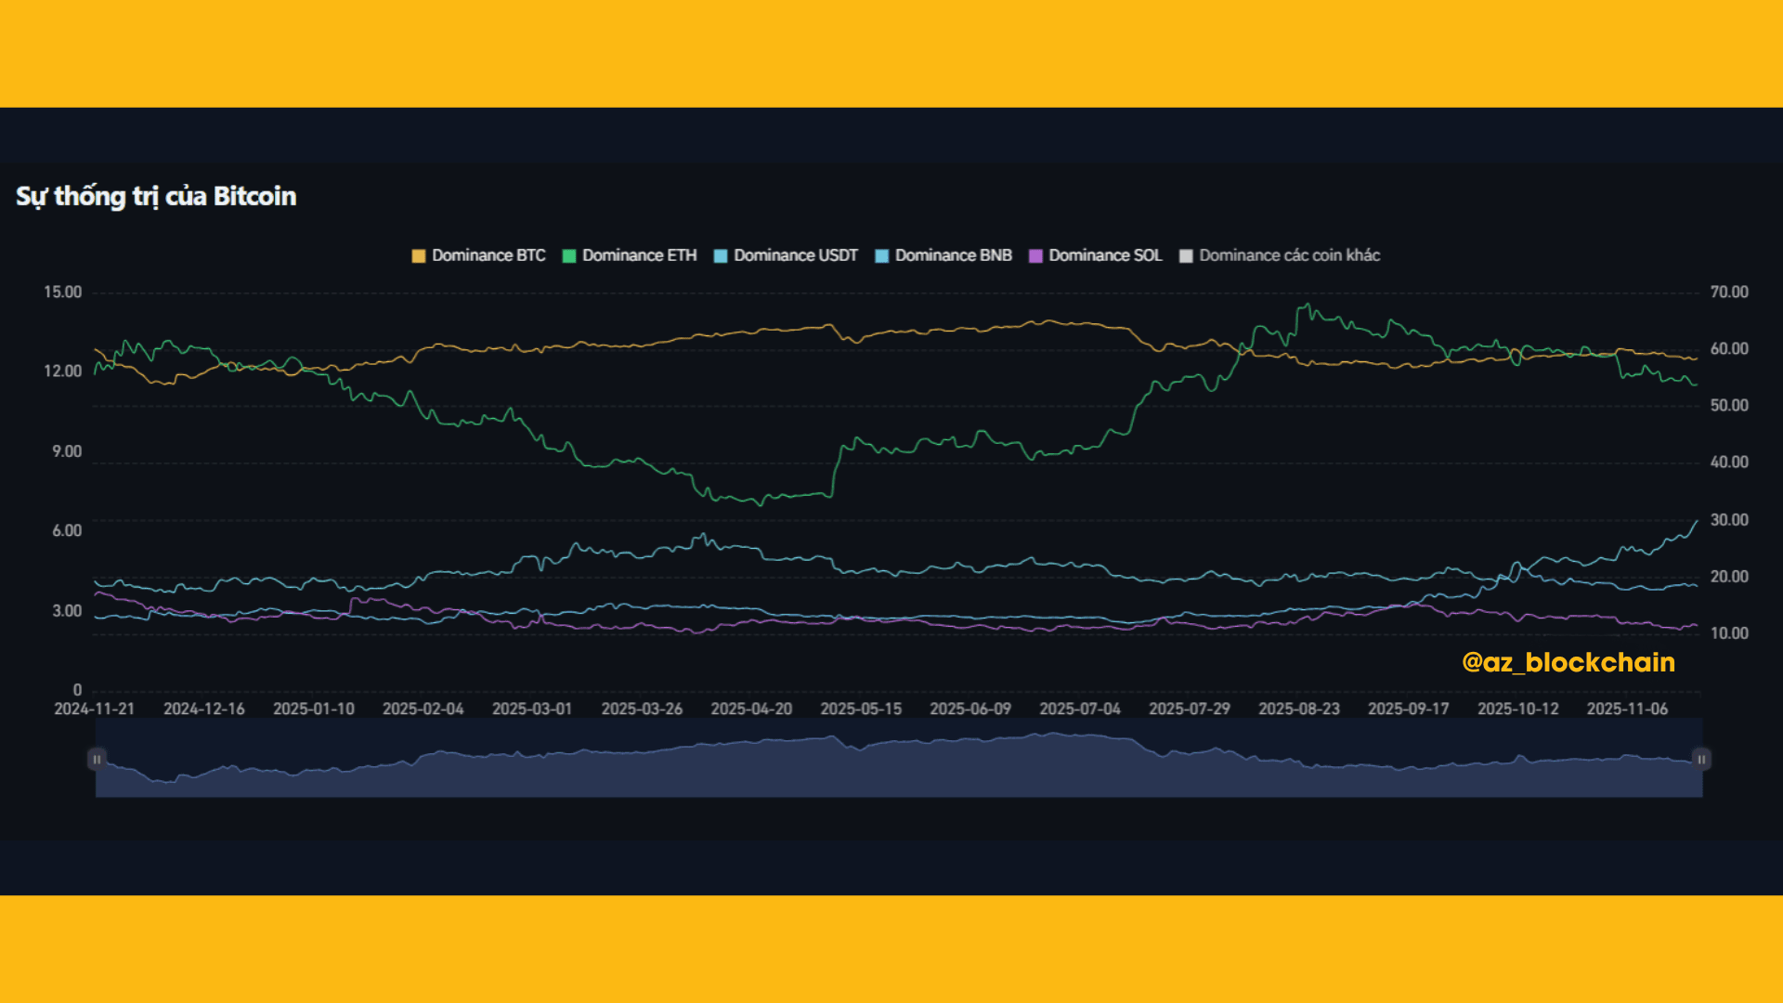Image resolution: width=1783 pixels, height=1003 pixels.
Task: Click the 2025-04-20 date axis label
Action: pos(751,709)
